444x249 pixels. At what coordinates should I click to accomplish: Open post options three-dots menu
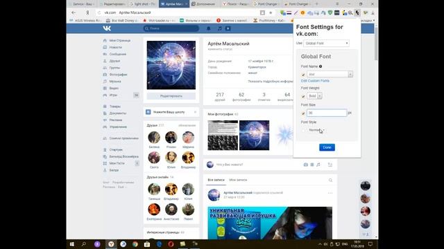330,193
